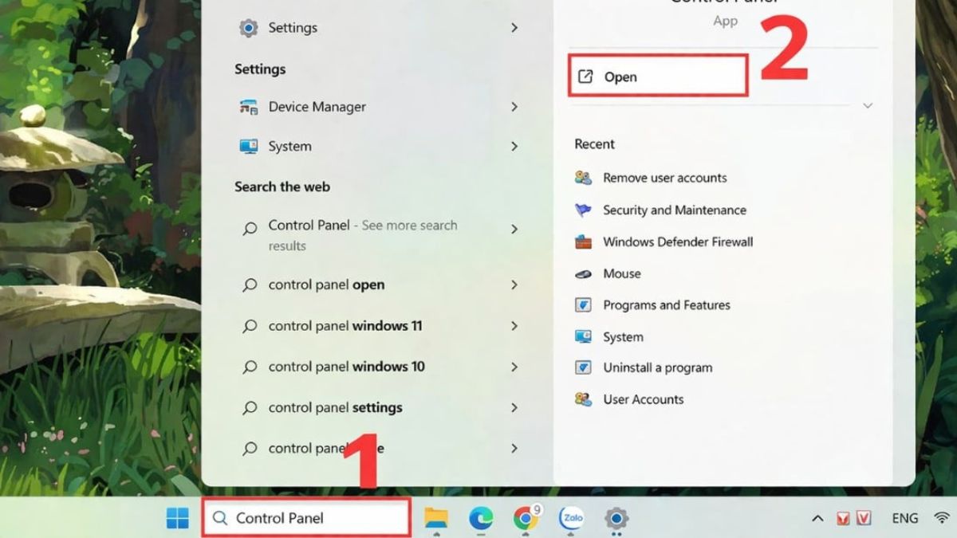The width and height of the screenshot is (957, 538).
Task: Click the Security and Maintenance flag icon
Action: 581,210
